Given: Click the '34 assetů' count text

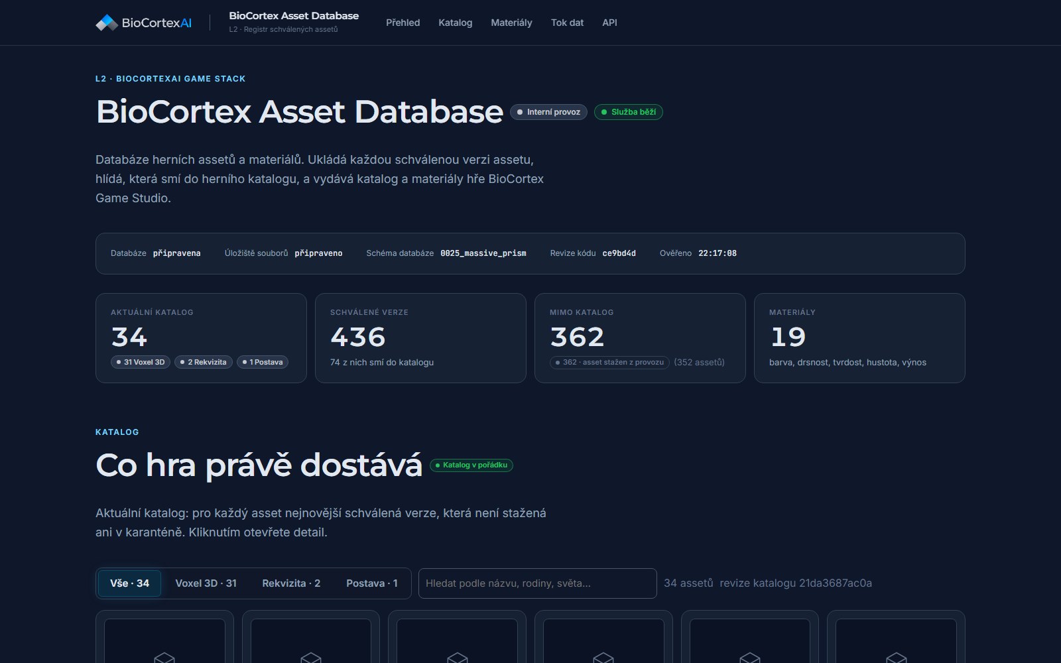Looking at the screenshot, I should coord(688,583).
